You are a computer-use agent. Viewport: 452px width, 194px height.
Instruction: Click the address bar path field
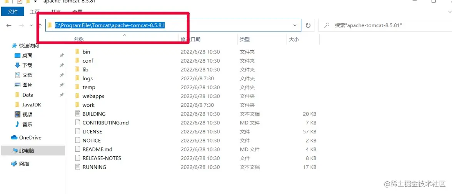pos(173,25)
